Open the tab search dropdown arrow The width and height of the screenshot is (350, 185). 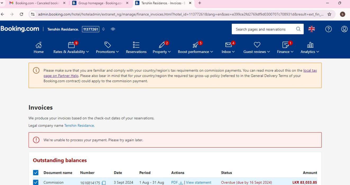point(2,3)
